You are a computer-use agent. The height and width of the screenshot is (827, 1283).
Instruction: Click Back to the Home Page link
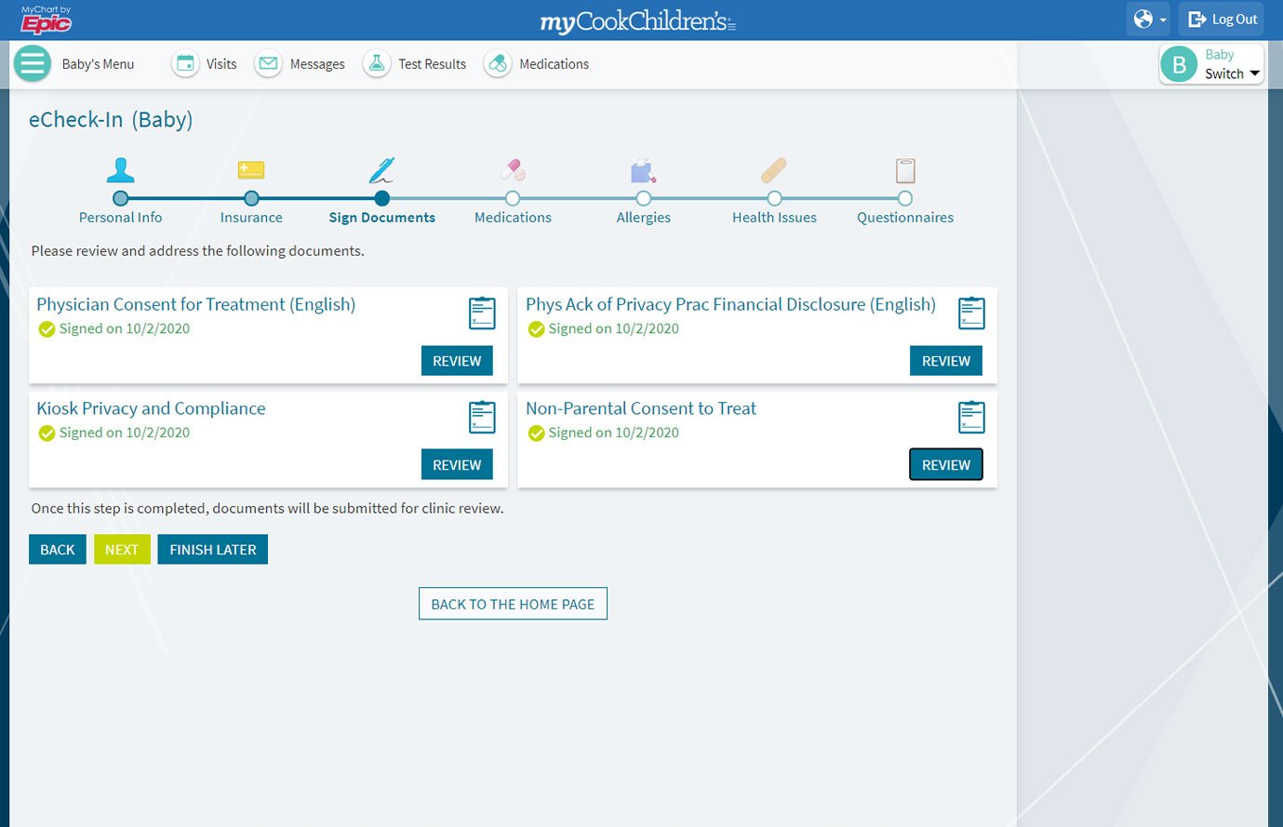point(513,604)
